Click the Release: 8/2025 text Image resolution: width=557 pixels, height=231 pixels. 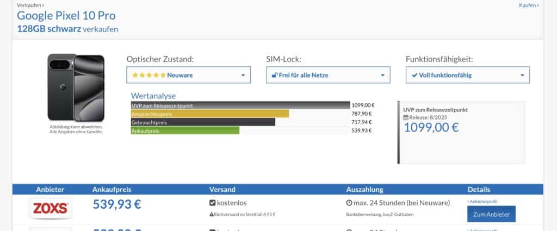428,117
